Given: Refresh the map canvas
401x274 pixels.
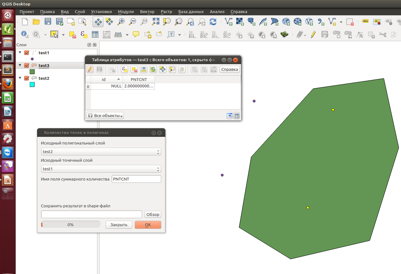Looking at the screenshot, I should point(213,22).
